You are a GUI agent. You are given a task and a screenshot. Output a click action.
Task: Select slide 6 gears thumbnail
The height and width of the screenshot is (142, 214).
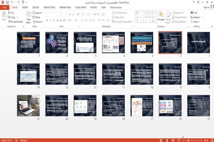(57, 42)
